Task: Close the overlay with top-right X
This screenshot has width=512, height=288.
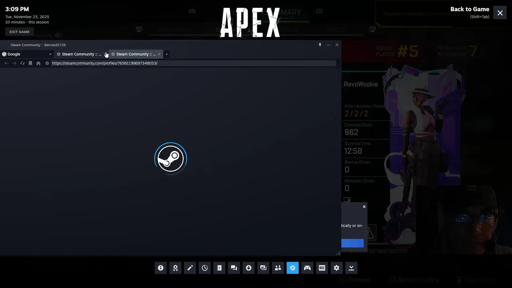Action: coord(500,13)
